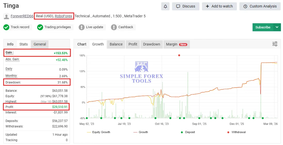This screenshot has width=283, height=145.
Task: Click the Simple Forex Tools watermark logo
Action: click(x=141, y=72)
